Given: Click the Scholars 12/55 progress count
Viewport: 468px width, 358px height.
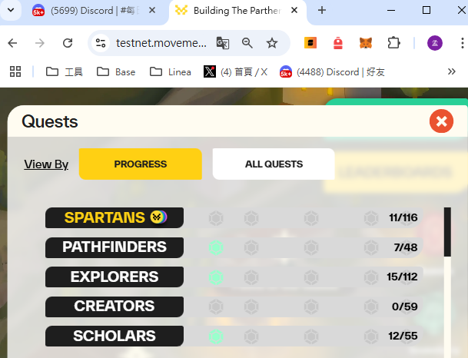Looking at the screenshot, I should [x=403, y=336].
